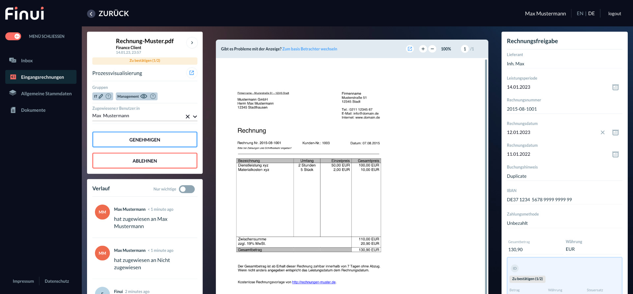Click help icon beside Management group
The height and width of the screenshot is (294, 633).
(153, 96)
